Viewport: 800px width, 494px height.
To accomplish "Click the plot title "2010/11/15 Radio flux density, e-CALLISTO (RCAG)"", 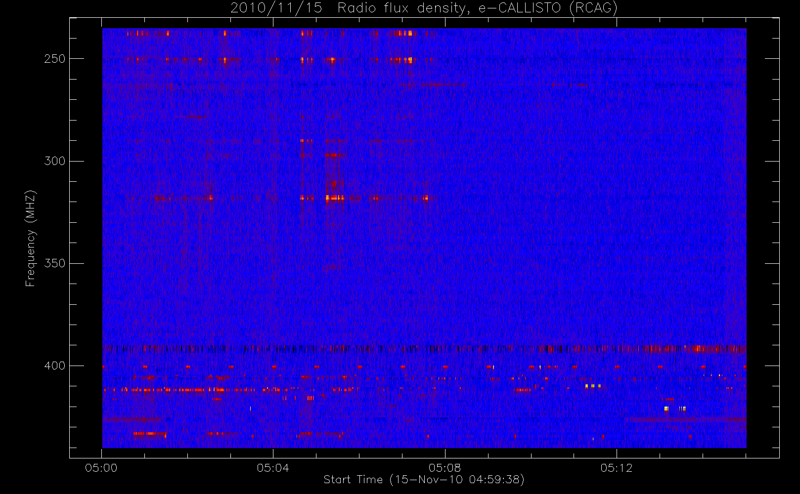I will pyautogui.click(x=424, y=8).
